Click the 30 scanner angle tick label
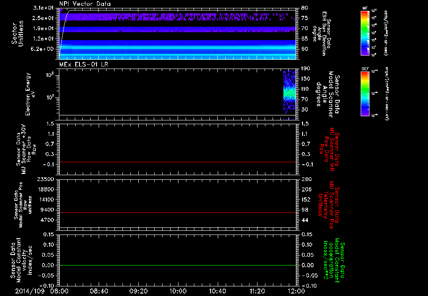Viewport: 428px width, 296px height. tap(304, 110)
